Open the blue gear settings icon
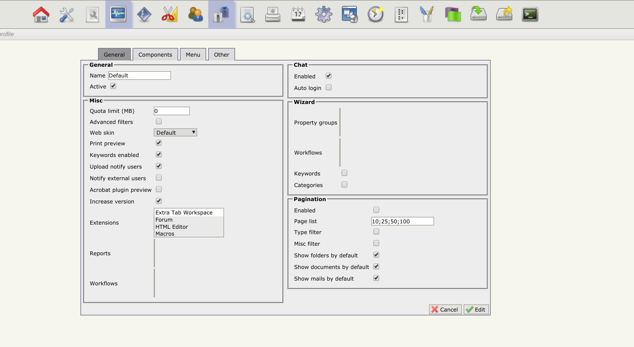This screenshot has width=634, height=347. click(324, 14)
